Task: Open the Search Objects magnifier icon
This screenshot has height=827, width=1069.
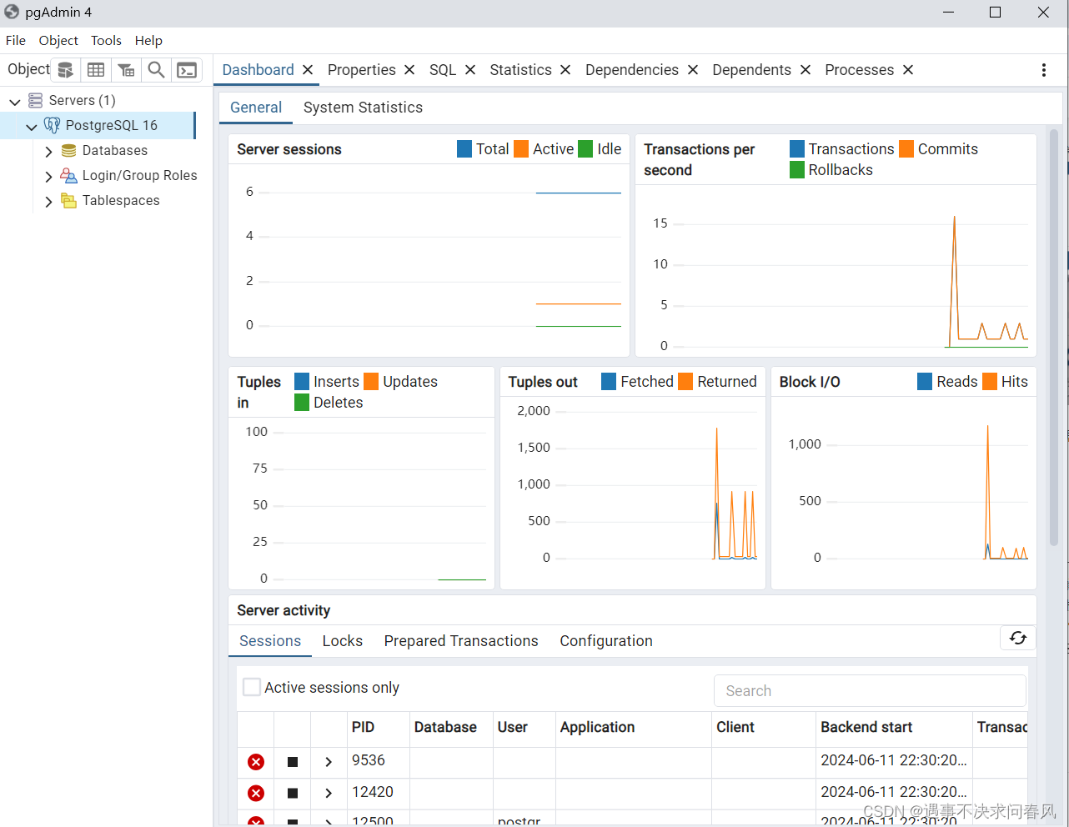Action: 156,70
